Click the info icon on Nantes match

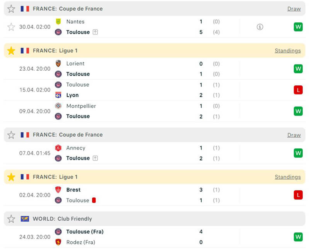click(260, 27)
